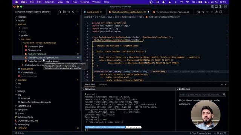Maximize the bottom panel with the chevron
This screenshot has width=241, height=135.
pyautogui.click(x=222, y=84)
